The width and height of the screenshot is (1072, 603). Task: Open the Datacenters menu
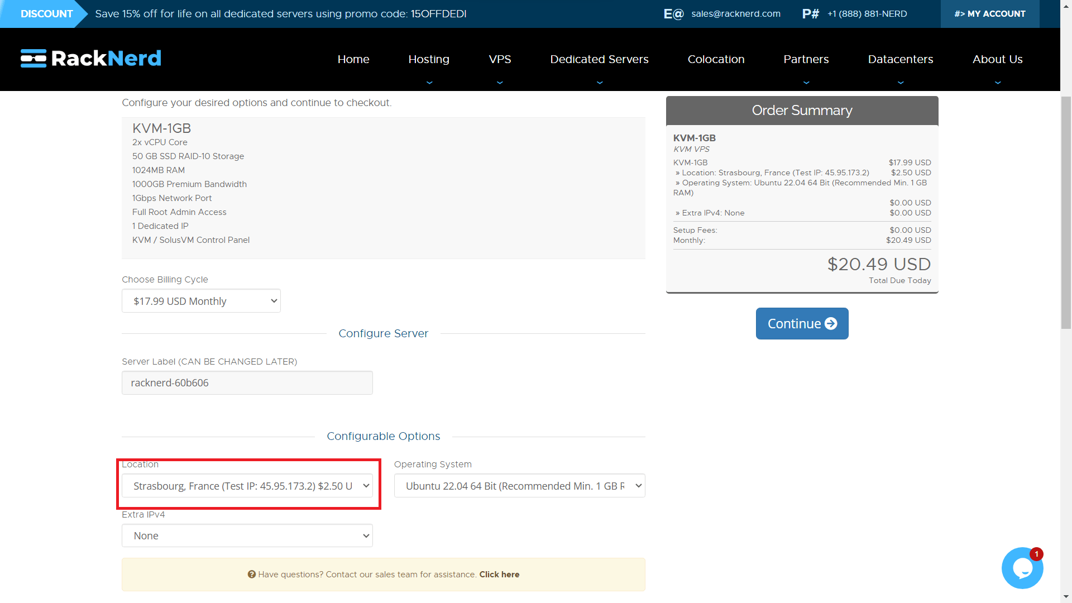[x=901, y=59]
